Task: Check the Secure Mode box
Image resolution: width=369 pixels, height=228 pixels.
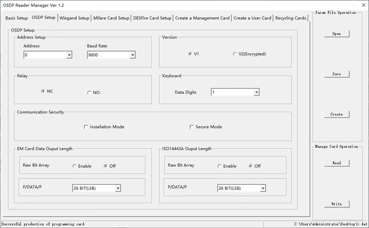Action: tap(191, 127)
